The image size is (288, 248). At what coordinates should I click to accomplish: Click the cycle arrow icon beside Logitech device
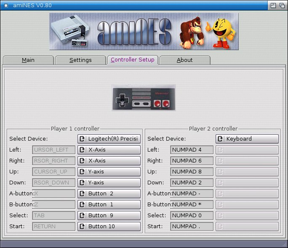click(82, 139)
